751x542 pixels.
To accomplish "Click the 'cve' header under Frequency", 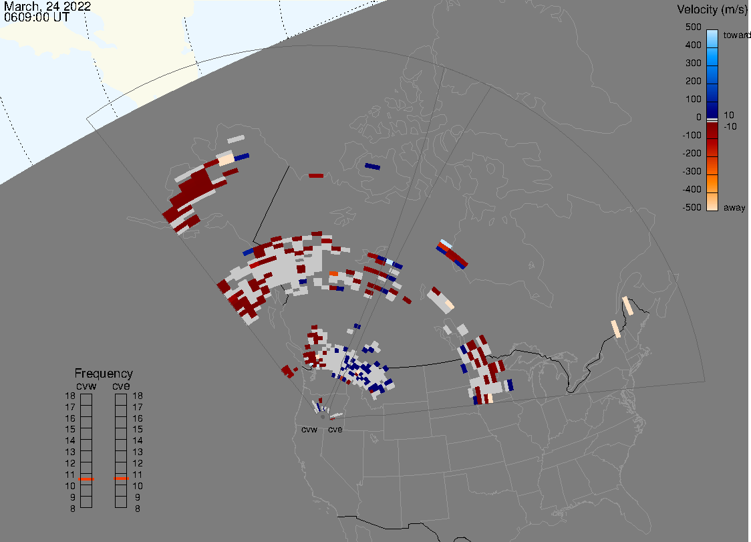I will coord(121,385).
